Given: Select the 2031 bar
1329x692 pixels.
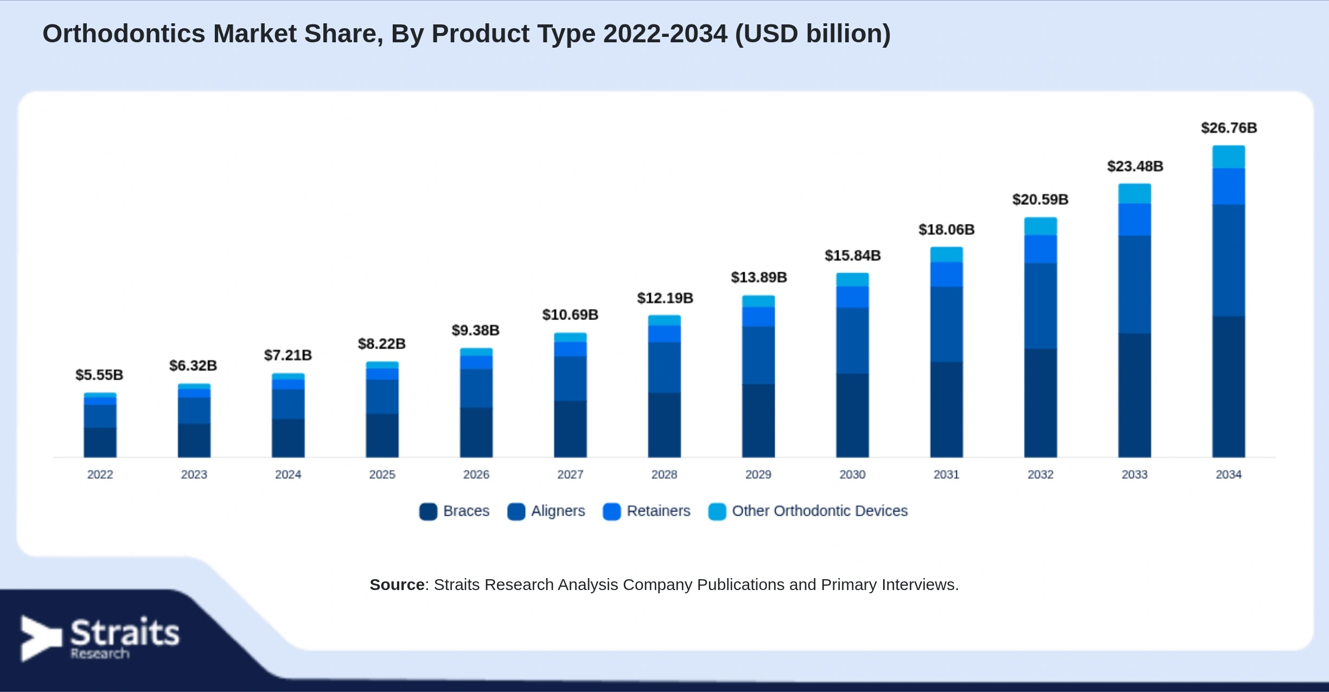Looking at the screenshot, I should coord(947,352).
